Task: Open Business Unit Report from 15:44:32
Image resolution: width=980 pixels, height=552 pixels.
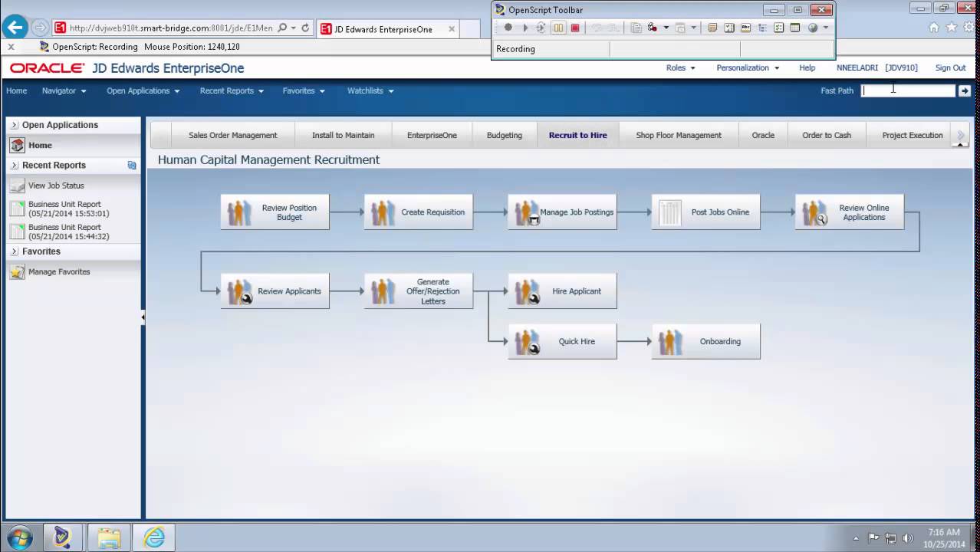Action: [68, 232]
